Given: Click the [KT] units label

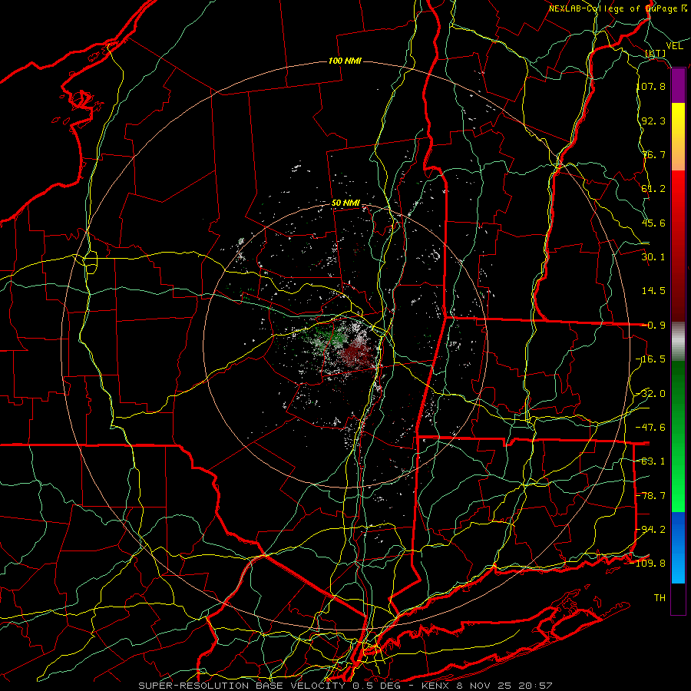Looking at the screenshot, I should pyautogui.click(x=656, y=53).
